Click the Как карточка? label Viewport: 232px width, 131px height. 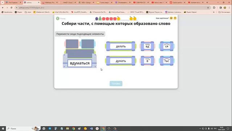click(162, 18)
